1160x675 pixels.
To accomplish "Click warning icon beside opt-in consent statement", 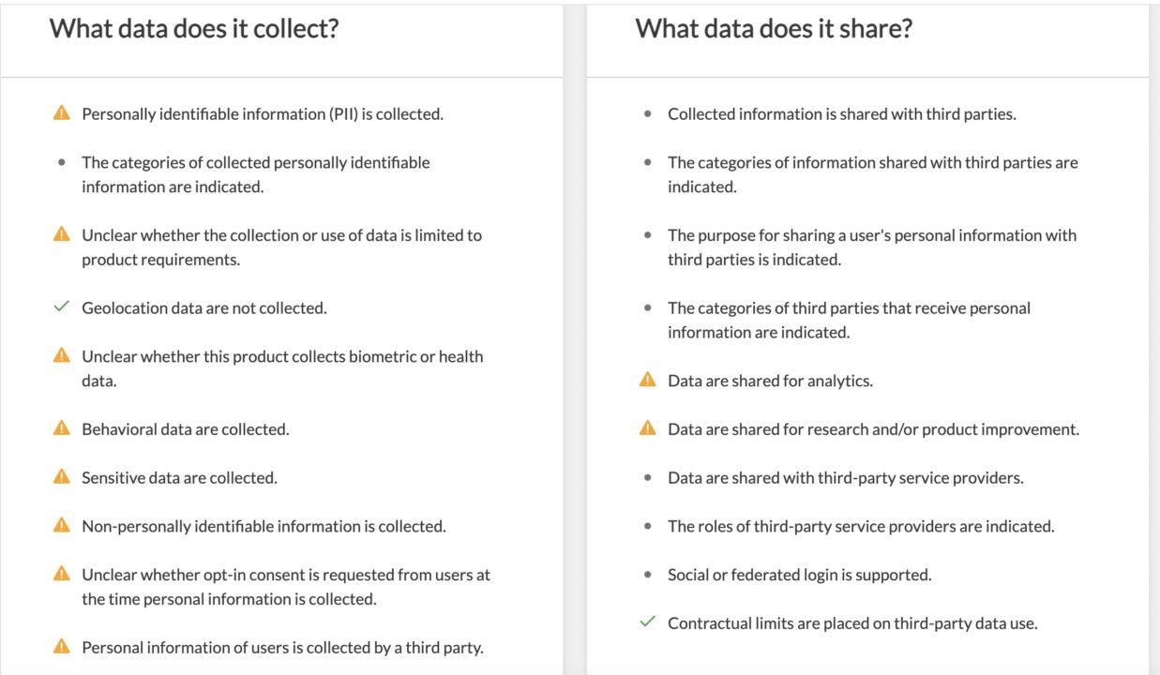I will point(62,574).
